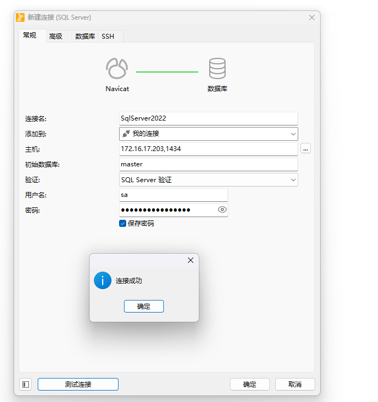Click the 取消 button

click(x=295, y=385)
